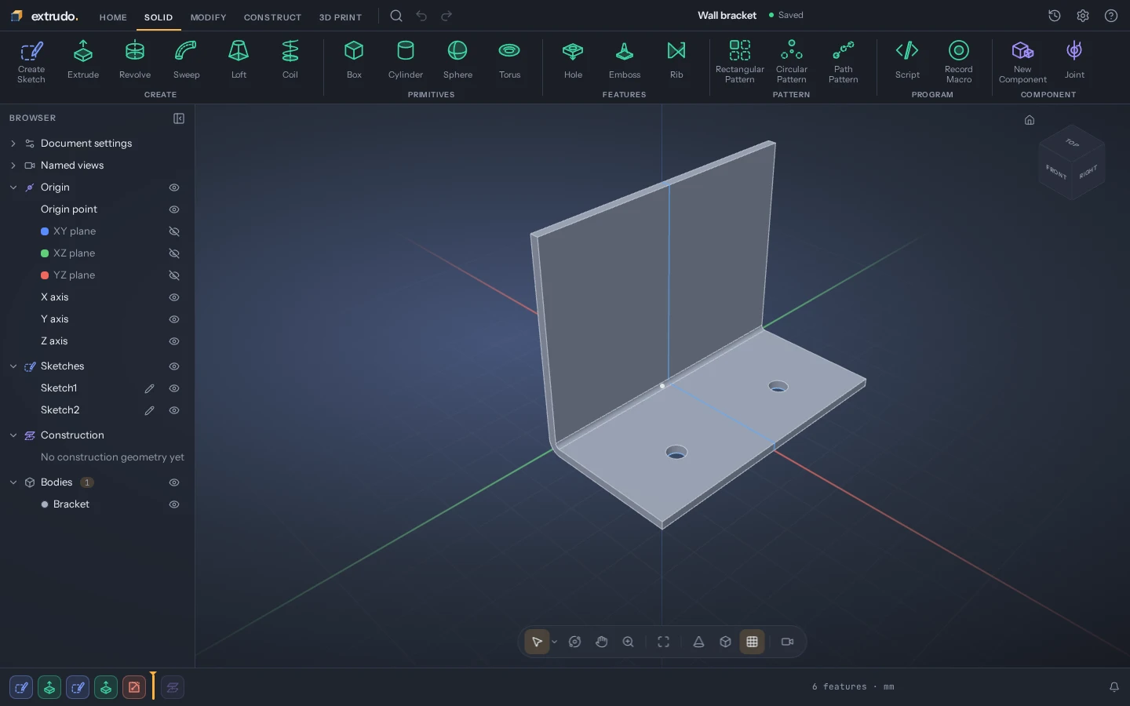The height and width of the screenshot is (706, 1130).
Task: Collapse the Bodies group
Action: 13,482
